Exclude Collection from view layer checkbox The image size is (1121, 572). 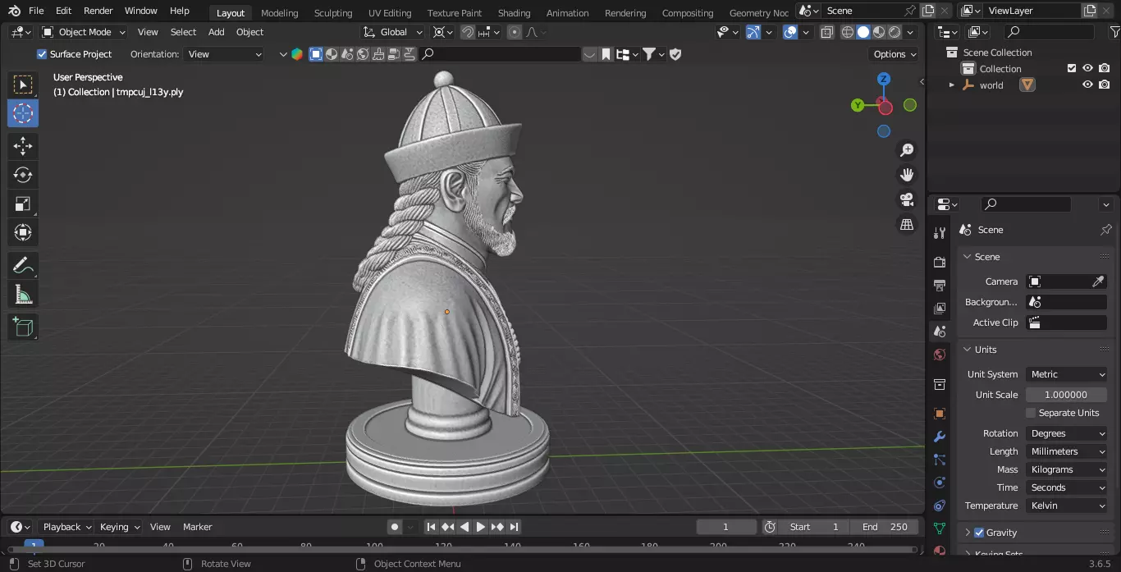[x=1071, y=69]
